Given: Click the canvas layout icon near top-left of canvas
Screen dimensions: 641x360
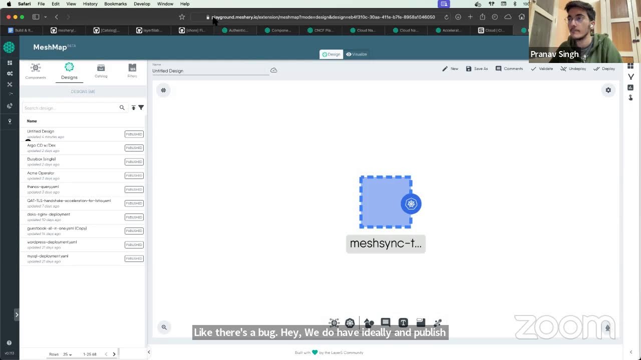Looking at the screenshot, I should pos(163,90).
